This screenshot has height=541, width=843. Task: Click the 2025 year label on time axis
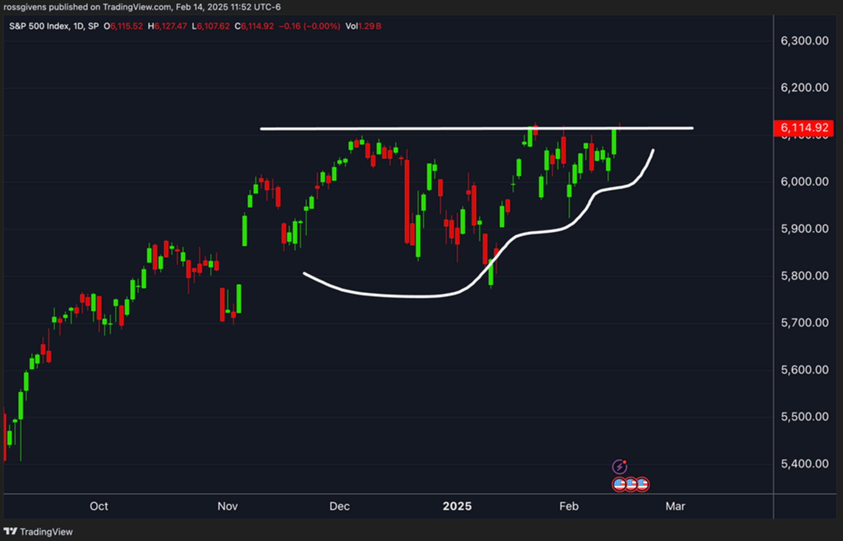pos(457,506)
